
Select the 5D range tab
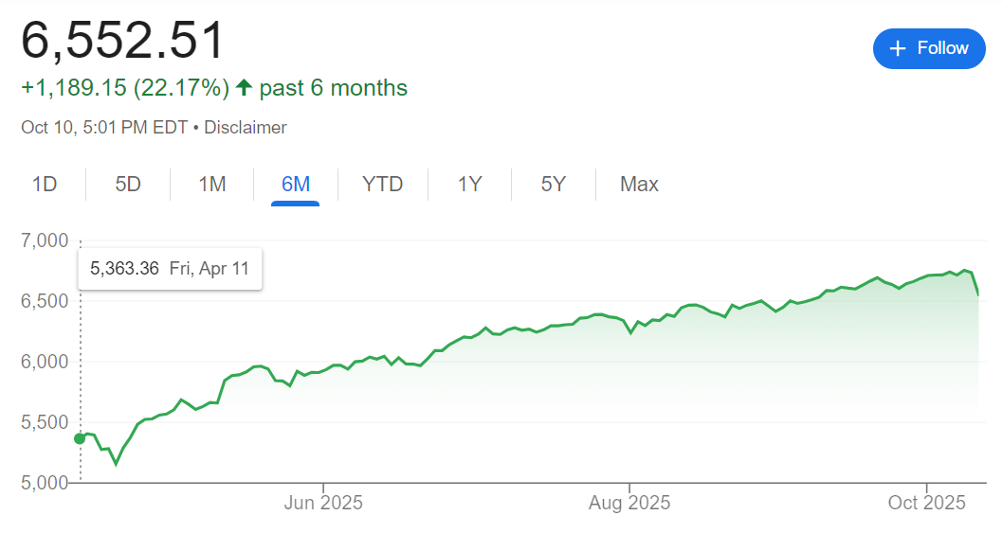point(128,184)
